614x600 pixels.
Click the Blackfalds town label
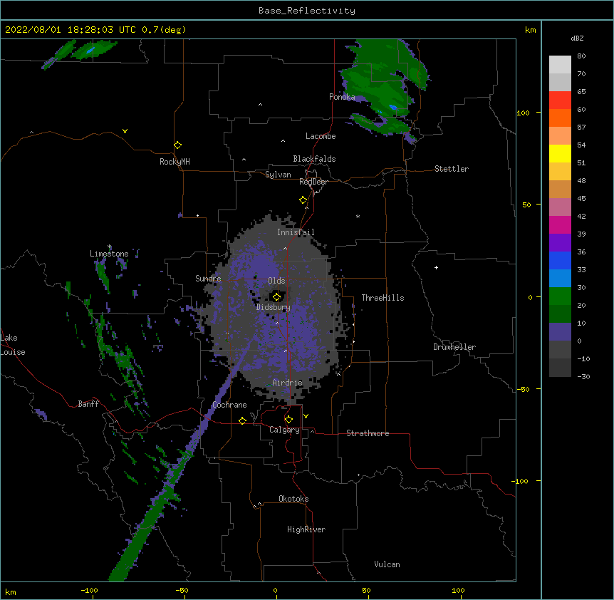(x=314, y=159)
